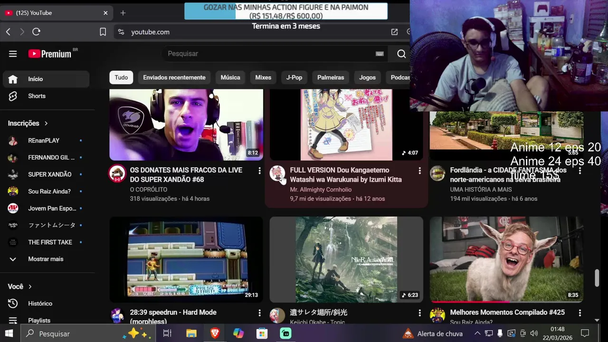Screen dimensions: 608x342
Task: Open File Explorer from taskbar
Action: point(191,333)
